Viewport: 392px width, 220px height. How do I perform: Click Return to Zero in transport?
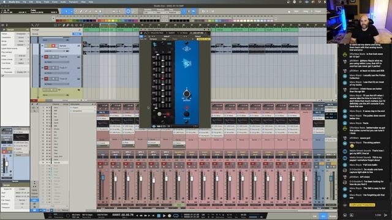tap(153, 216)
